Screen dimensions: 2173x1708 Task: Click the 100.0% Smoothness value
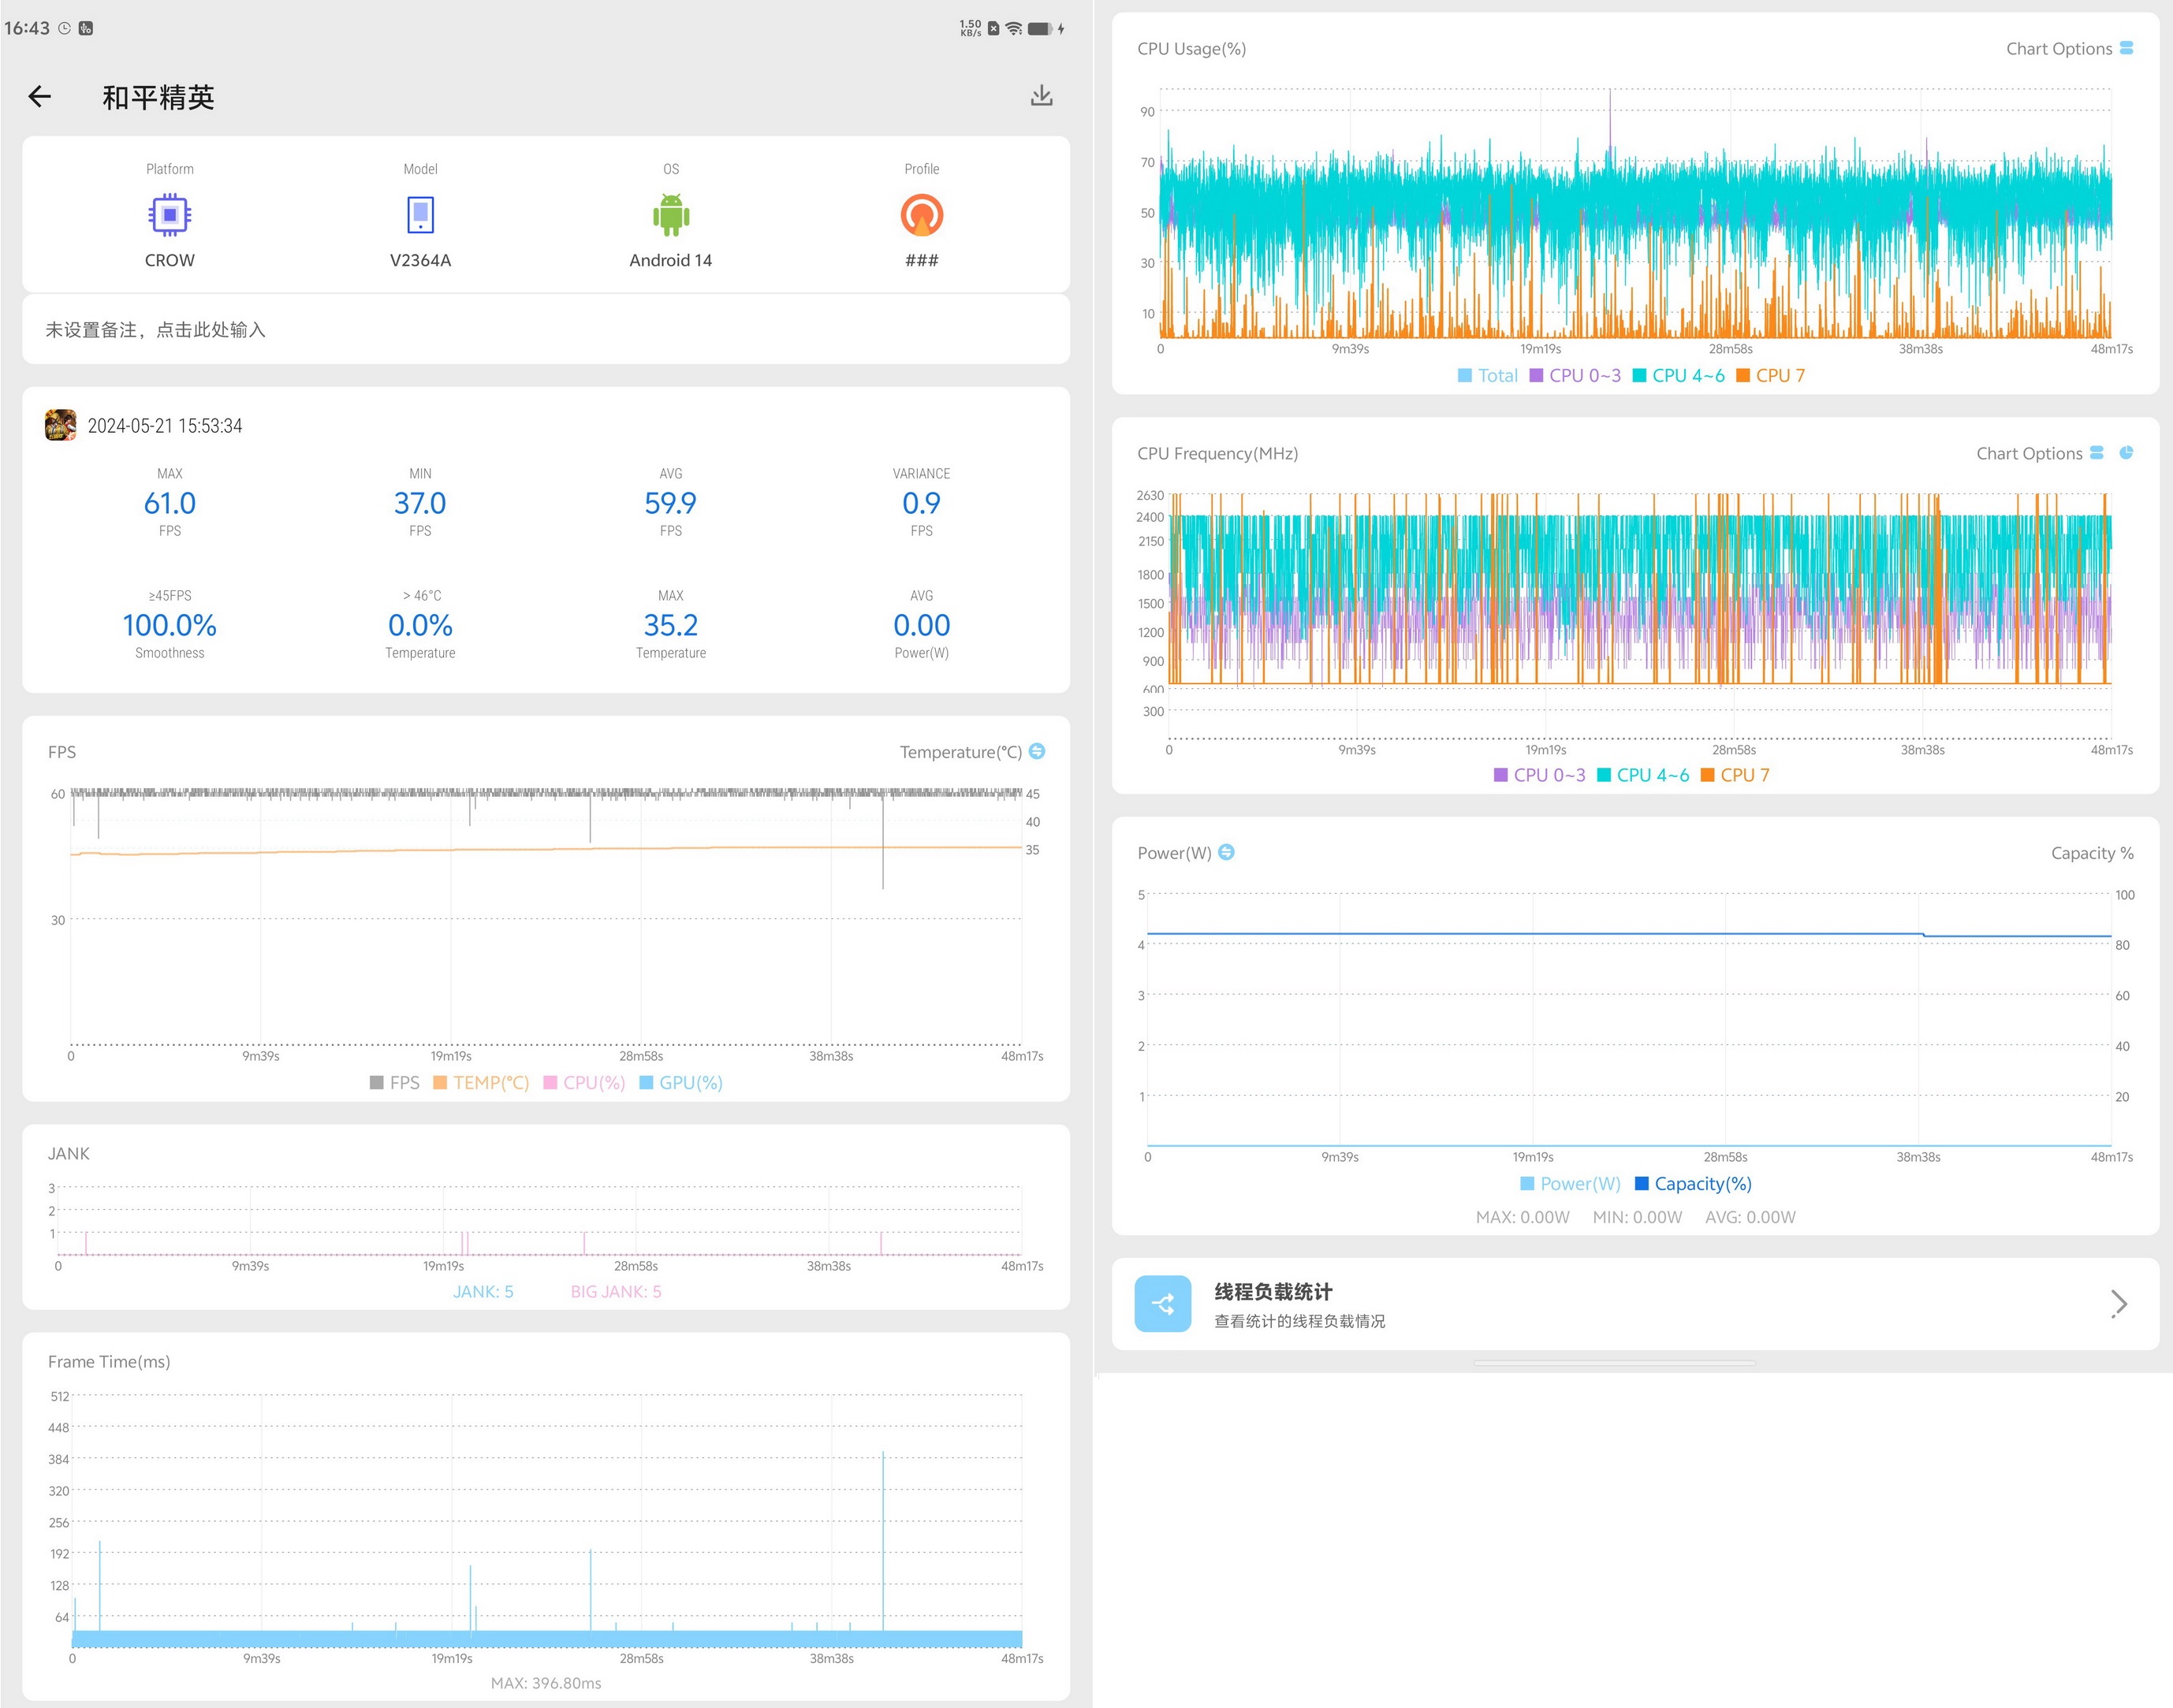170,625
